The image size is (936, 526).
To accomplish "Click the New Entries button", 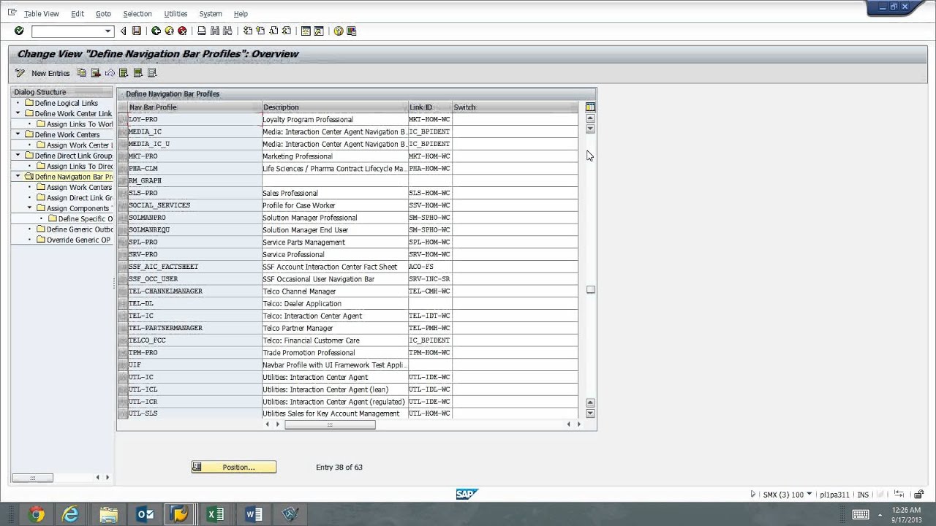I will [x=50, y=73].
